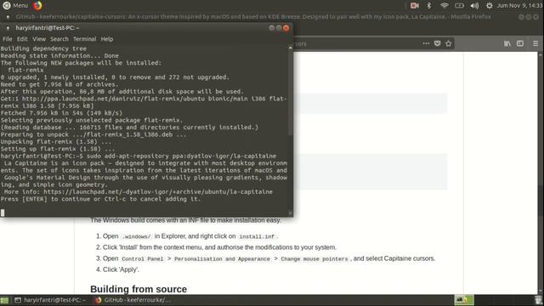Open the terminal Edit menu

pyautogui.click(x=22, y=39)
